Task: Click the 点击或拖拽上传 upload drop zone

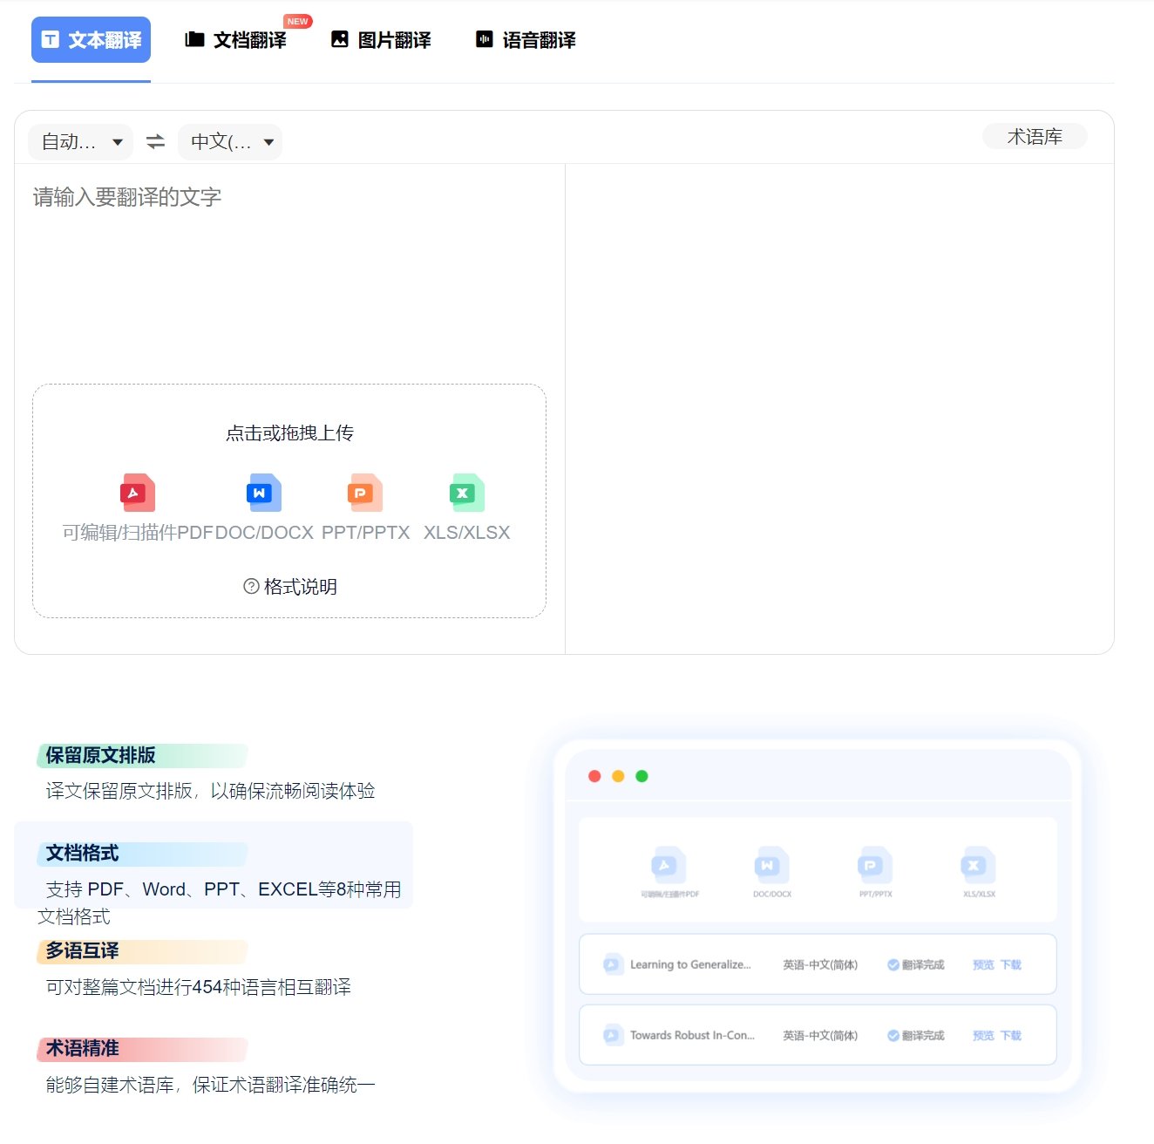Action: 289,432
